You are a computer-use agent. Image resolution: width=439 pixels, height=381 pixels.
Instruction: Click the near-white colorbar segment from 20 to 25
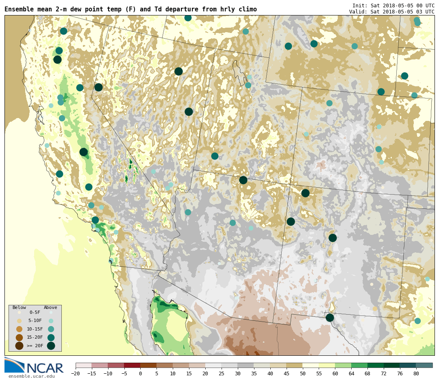[x=214, y=365]
